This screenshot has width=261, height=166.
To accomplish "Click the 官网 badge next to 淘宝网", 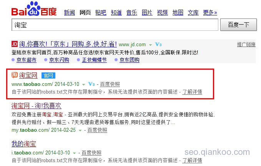I will (48, 75).
